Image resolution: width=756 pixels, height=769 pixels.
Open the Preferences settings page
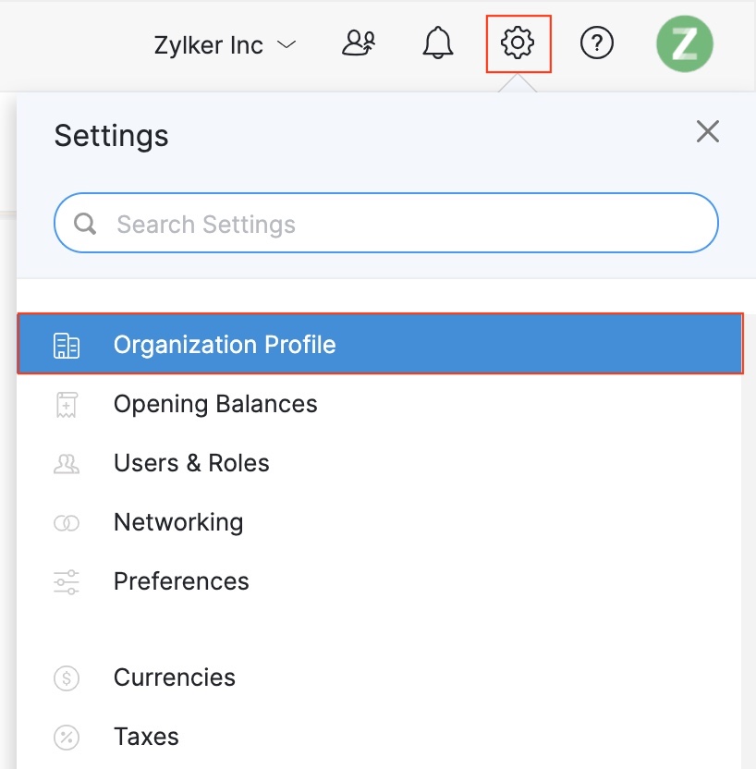point(181,580)
